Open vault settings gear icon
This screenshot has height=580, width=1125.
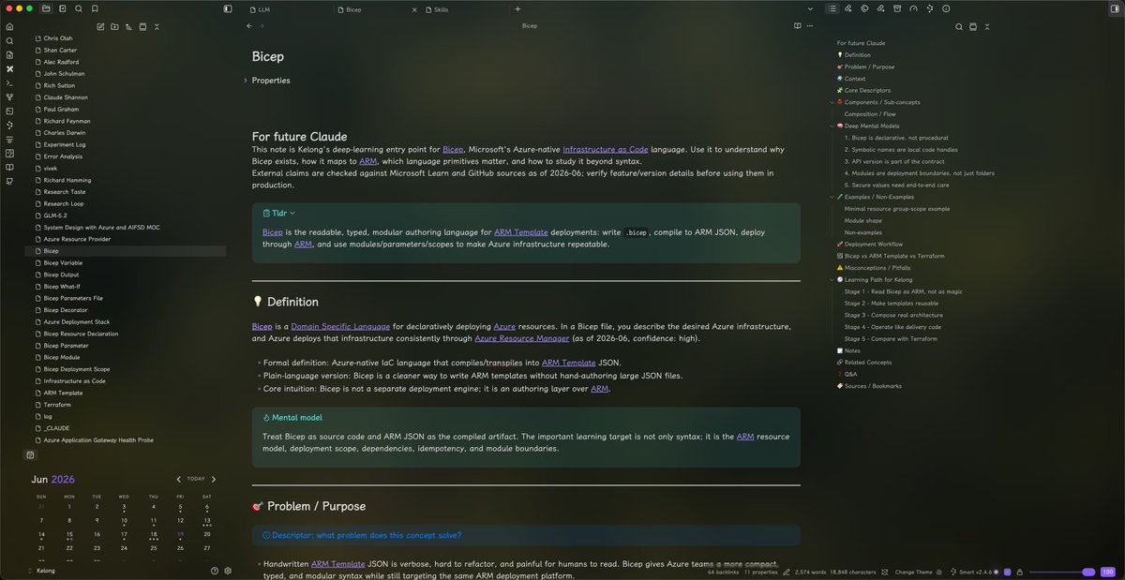point(228,571)
